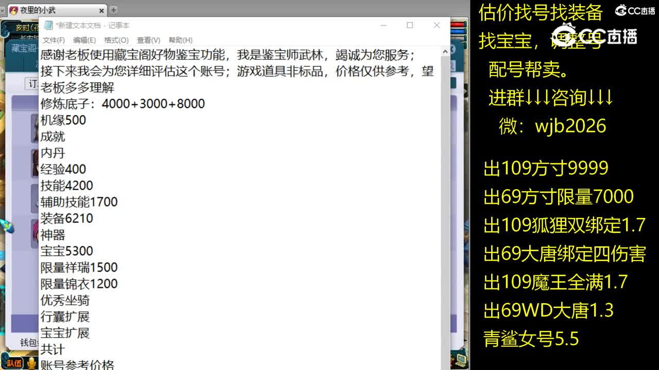Click the overlay text 青鲨女号5.5
The height and width of the screenshot is (370, 659).
click(x=531, y=339)
